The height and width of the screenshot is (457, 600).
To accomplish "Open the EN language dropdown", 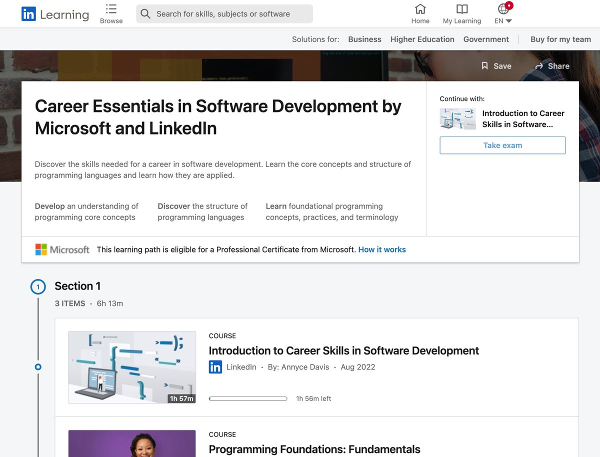I will pyautogui.click(x=503, y=21).
